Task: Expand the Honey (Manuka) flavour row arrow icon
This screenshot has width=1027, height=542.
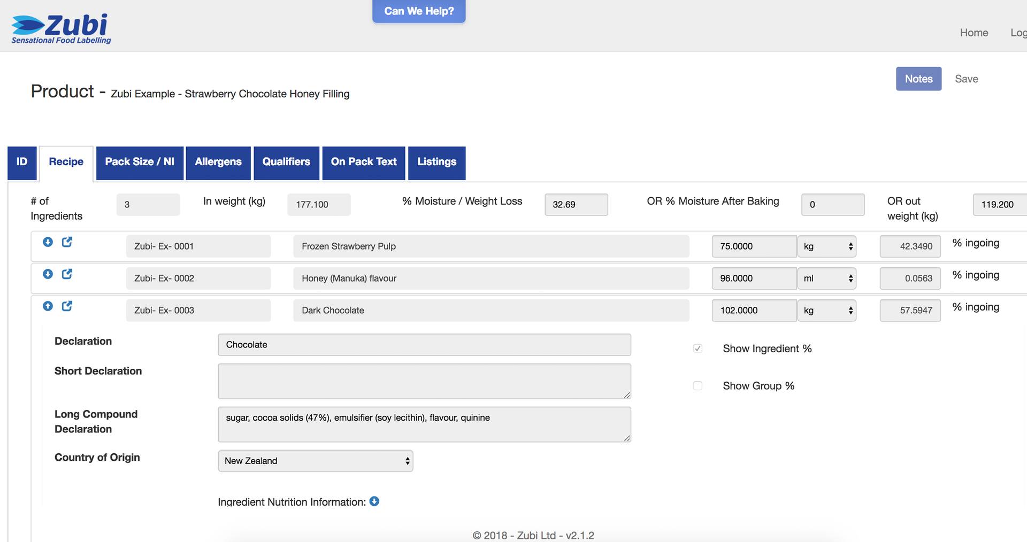Action: pyautogui.click(x=48, y=274)
